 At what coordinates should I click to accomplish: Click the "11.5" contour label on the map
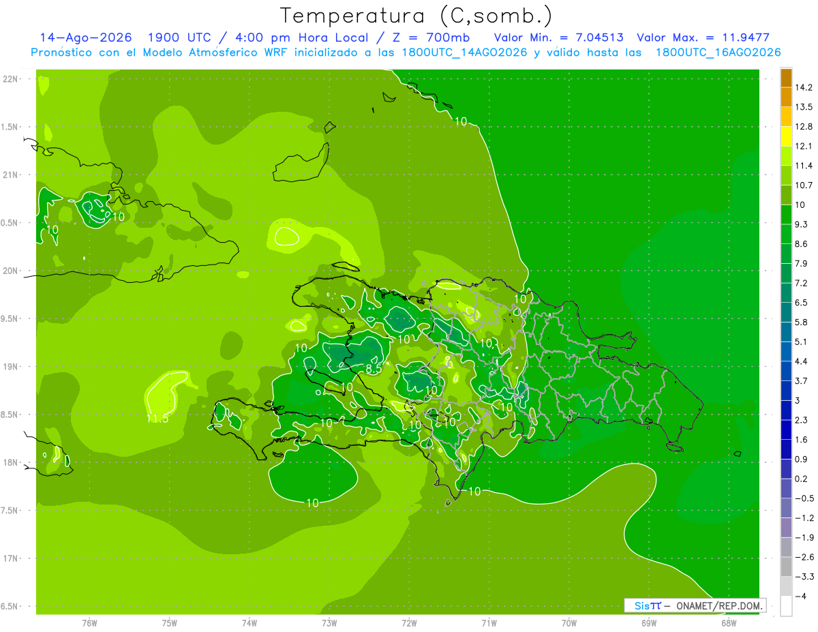(x=157, y=419)
